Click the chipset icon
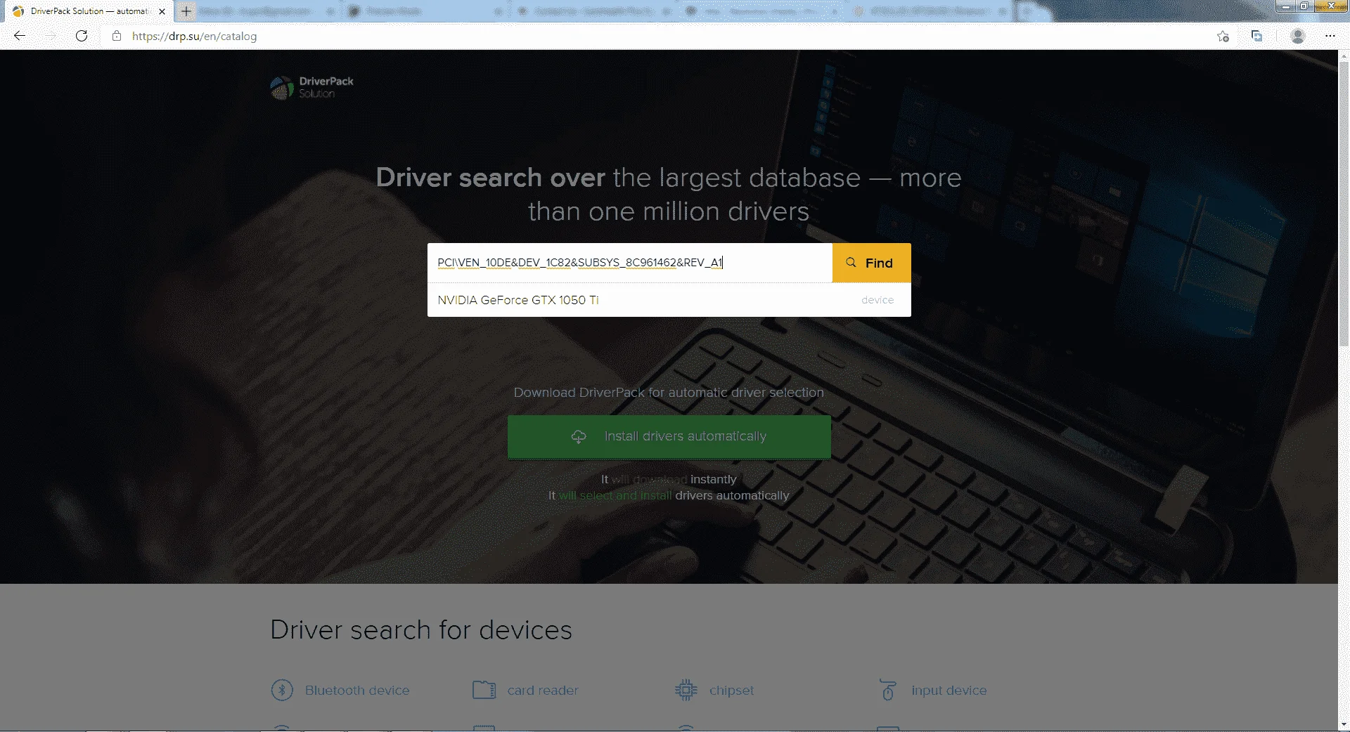The image size is (1350, 732). click(x=686, y=690)
